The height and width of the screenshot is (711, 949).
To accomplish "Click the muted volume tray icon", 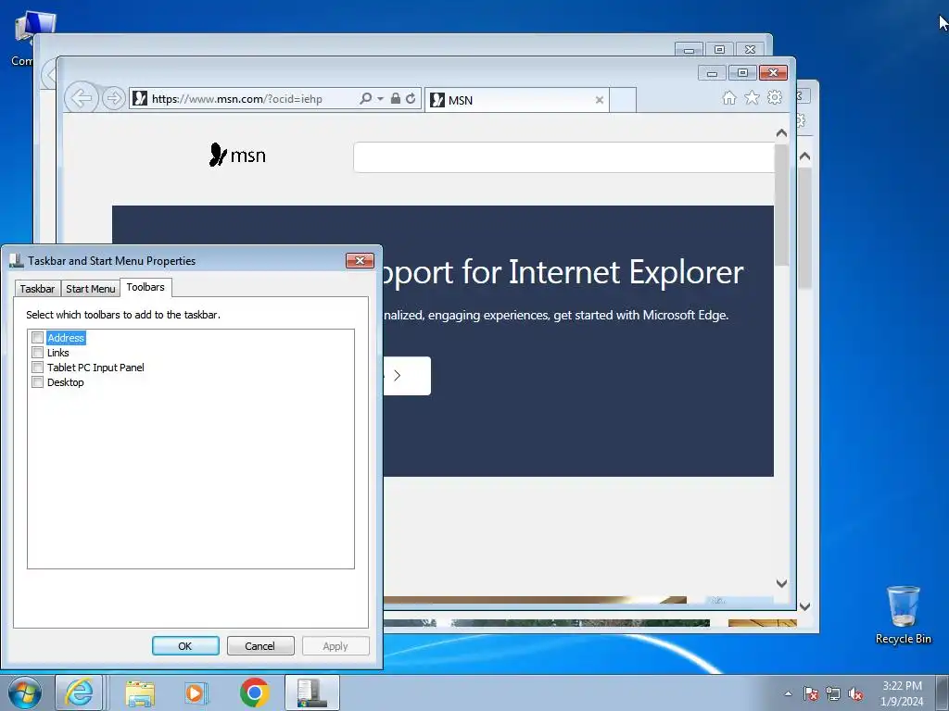I will pos(855,693).
